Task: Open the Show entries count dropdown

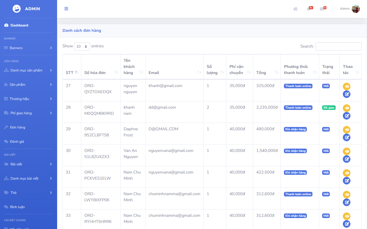Action: pyautogui.click(x=82, y=46)
